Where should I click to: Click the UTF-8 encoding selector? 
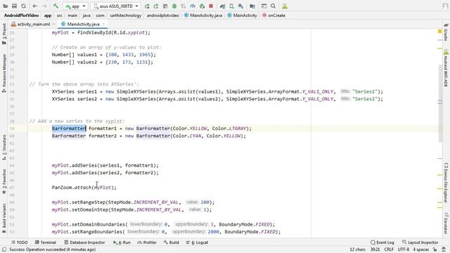pyautogui.click(x=403, y=249)
